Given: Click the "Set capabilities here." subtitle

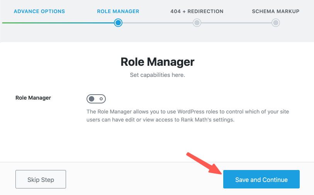Looking at the screenshot, I should point(158,75).
